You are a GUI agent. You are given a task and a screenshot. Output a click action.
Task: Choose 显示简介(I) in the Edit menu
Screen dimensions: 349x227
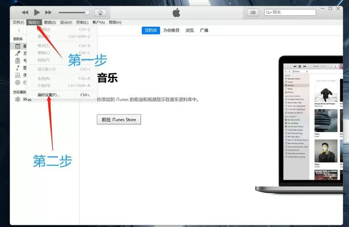pyautogui.click(x=62, y=69)
